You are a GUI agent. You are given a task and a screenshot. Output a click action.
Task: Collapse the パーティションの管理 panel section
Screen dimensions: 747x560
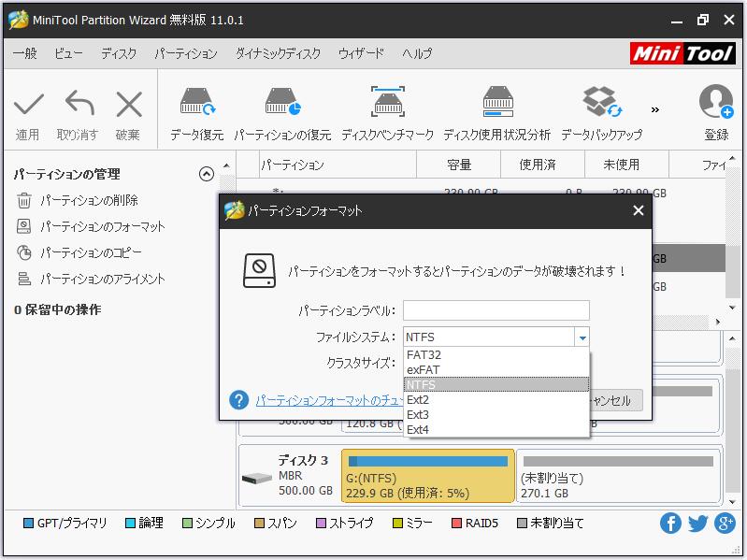(207, 174)
